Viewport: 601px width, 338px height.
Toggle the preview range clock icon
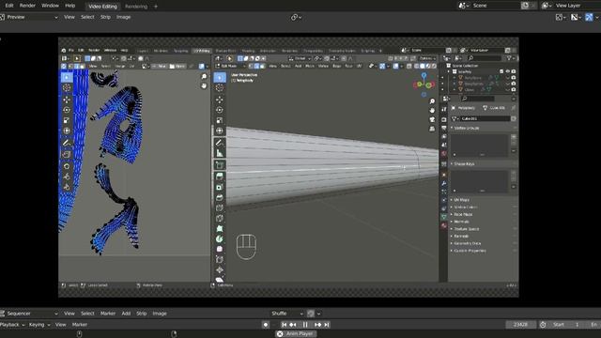(x=543, y=325)
